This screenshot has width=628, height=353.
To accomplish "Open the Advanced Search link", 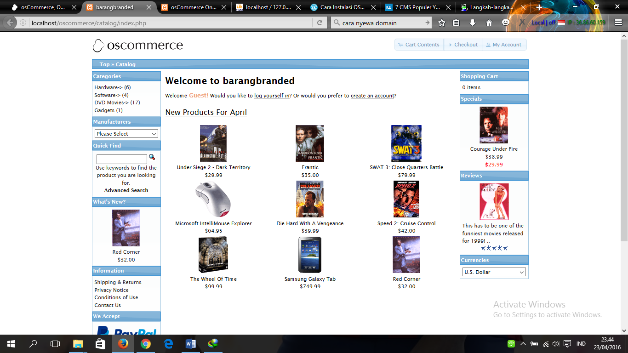I will point(126,190).
